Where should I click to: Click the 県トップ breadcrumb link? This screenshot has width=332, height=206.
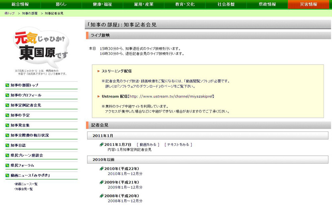9,14
